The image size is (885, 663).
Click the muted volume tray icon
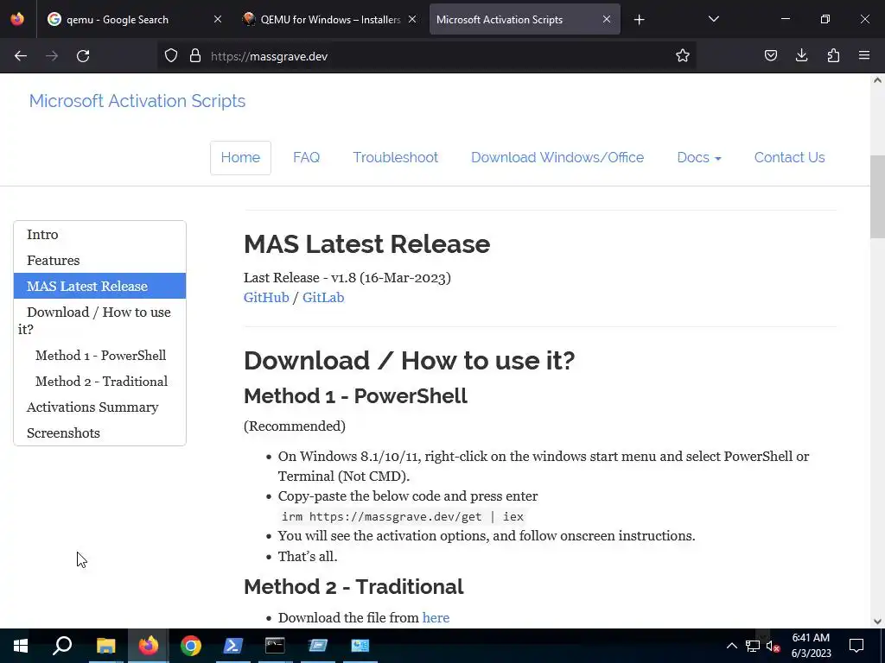pos(774,646)
